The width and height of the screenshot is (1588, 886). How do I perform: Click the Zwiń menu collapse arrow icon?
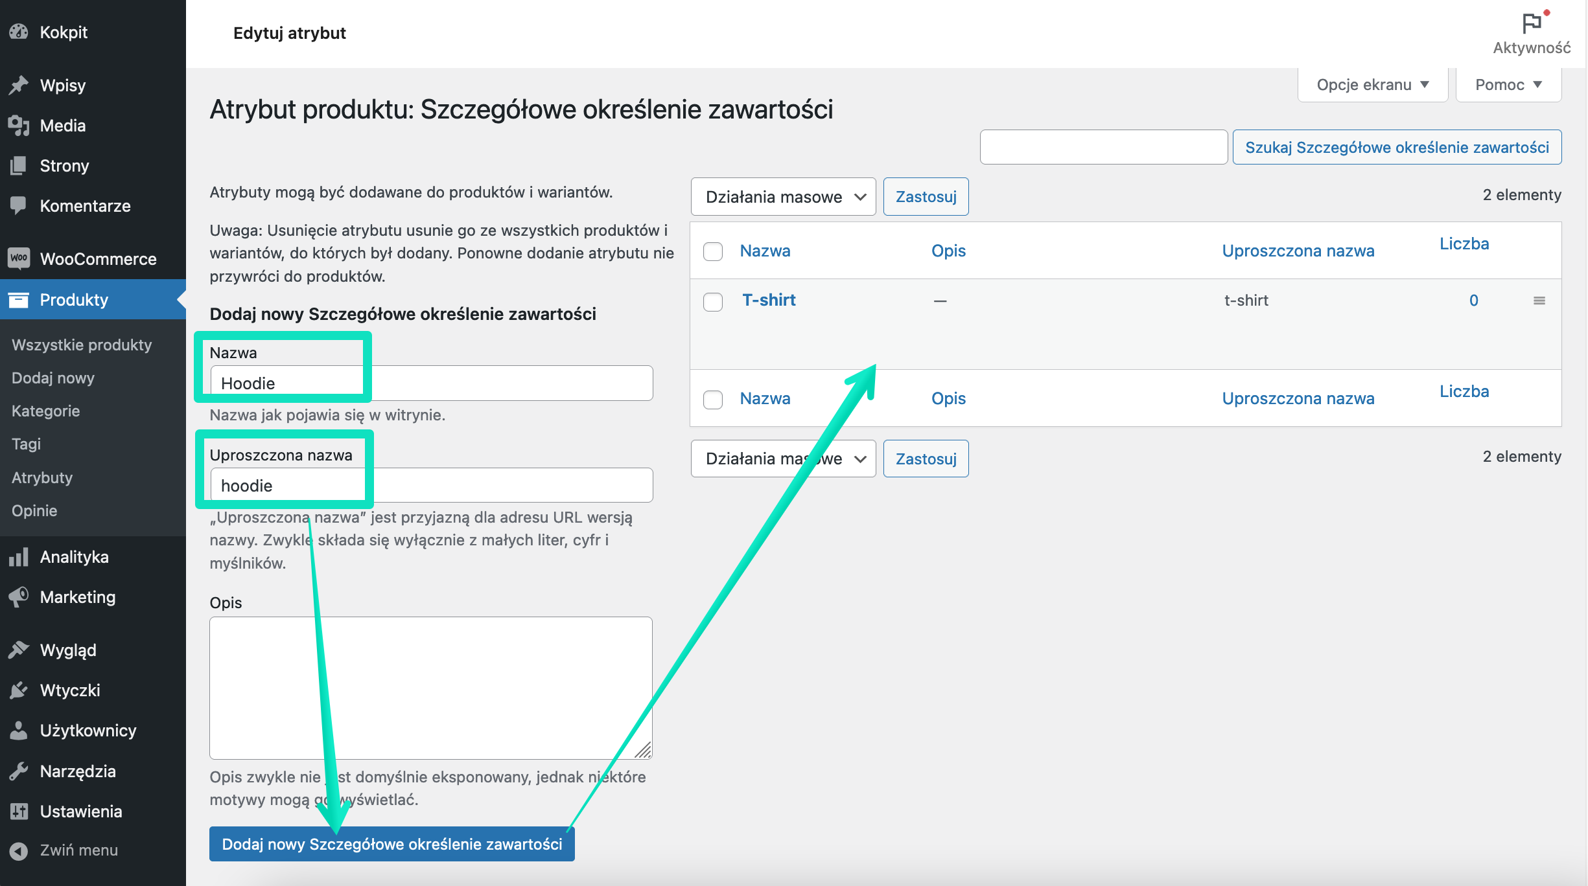[19, 850]
